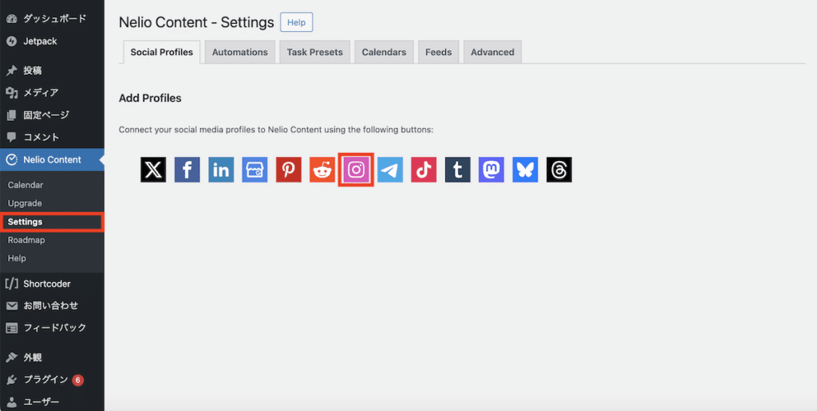Viewport: 817px width, 411px height.
Task: Select the Google Business Profile icon
Action: click(255, 170)
